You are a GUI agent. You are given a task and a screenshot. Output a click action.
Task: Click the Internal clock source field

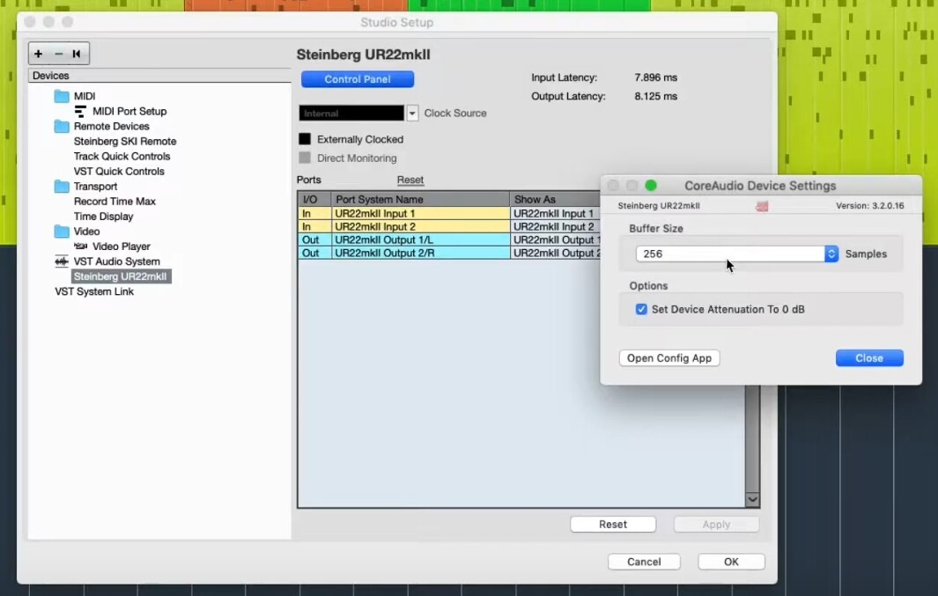(351, 113)
